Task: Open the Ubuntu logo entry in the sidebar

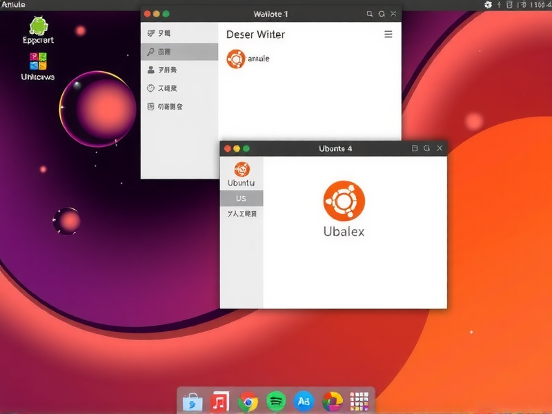Action: pyautogui.click(x=241, y=172)
